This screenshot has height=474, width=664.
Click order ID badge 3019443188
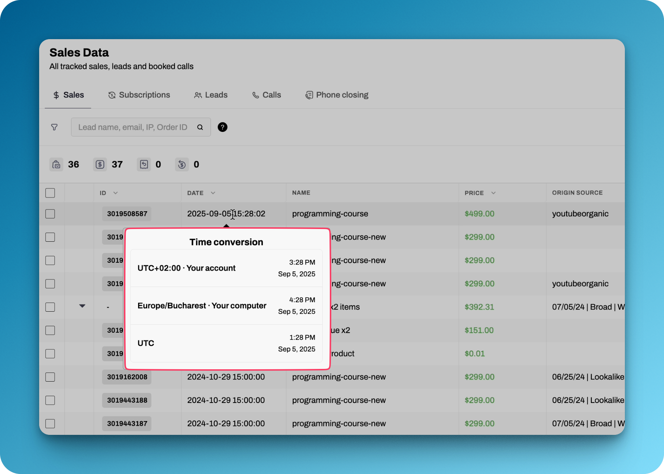pyautogui.click(x=127, y=400)
